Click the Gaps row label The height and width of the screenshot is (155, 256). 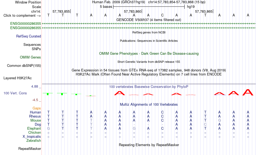click(37, 108)
